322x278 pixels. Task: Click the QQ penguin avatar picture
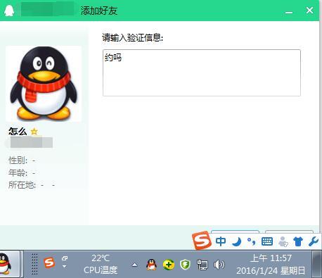pos(44,84)
